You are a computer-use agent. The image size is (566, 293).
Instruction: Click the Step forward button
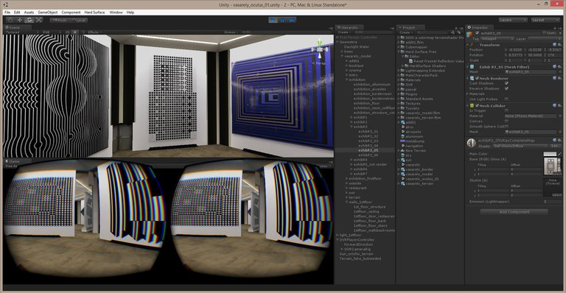pos(292,20)
